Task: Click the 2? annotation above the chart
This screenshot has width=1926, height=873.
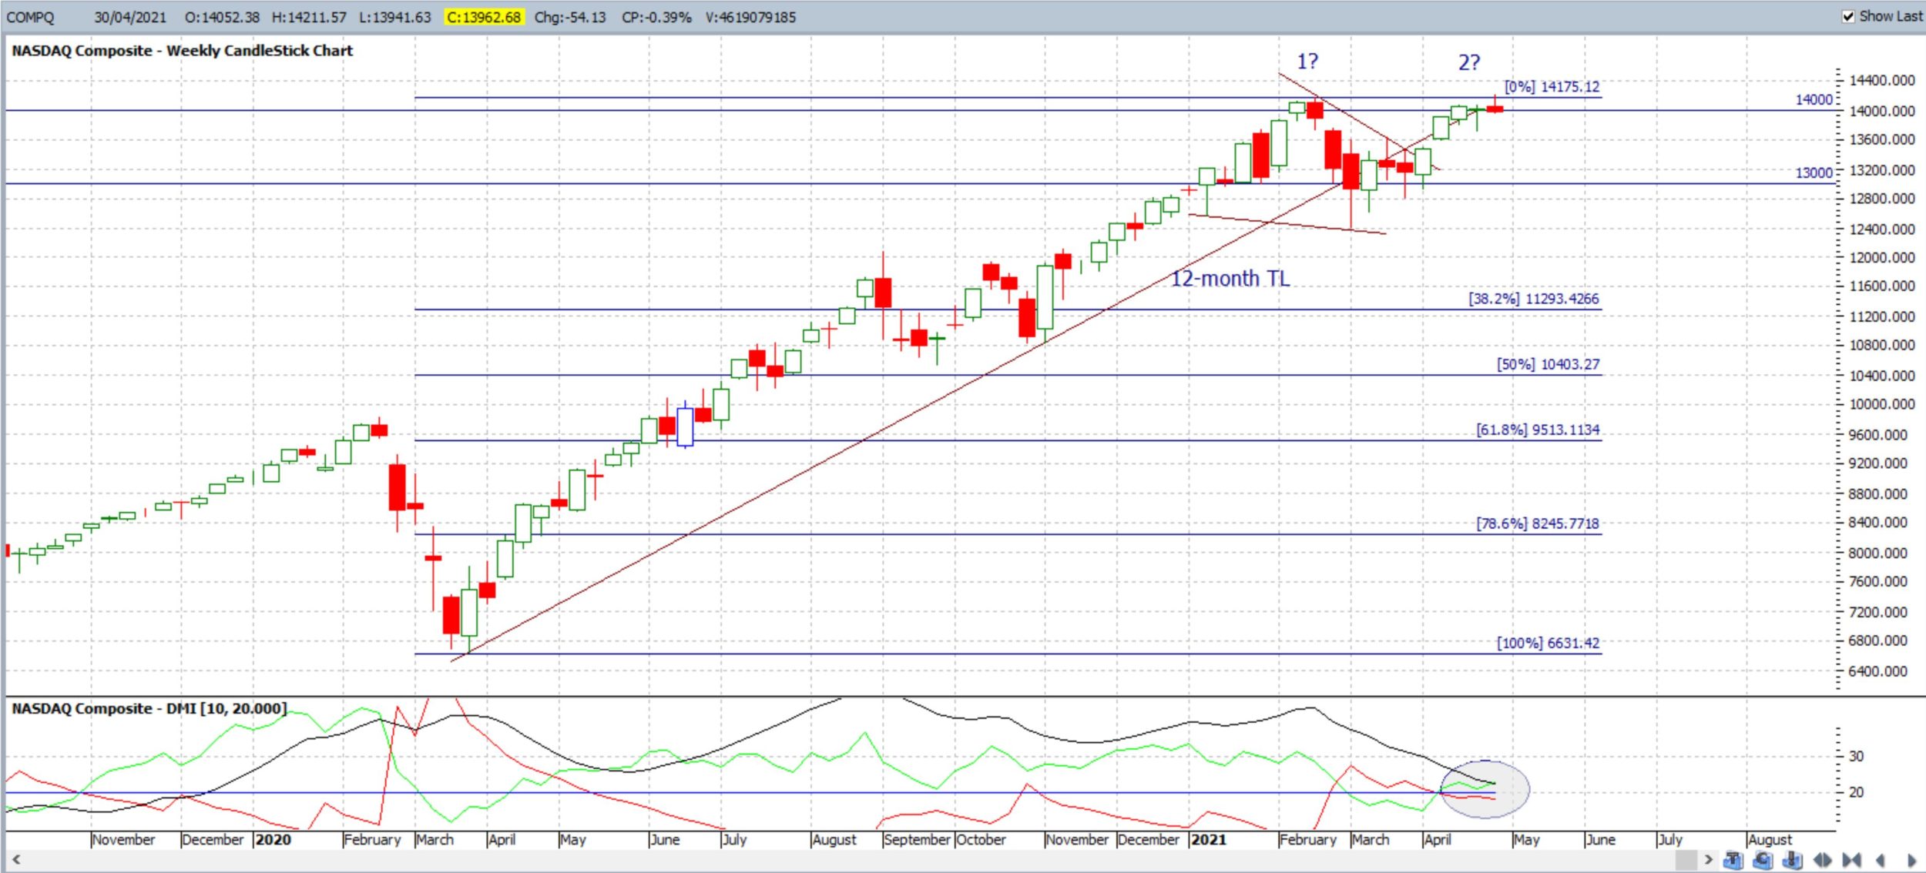Action: coord(1469,63)
